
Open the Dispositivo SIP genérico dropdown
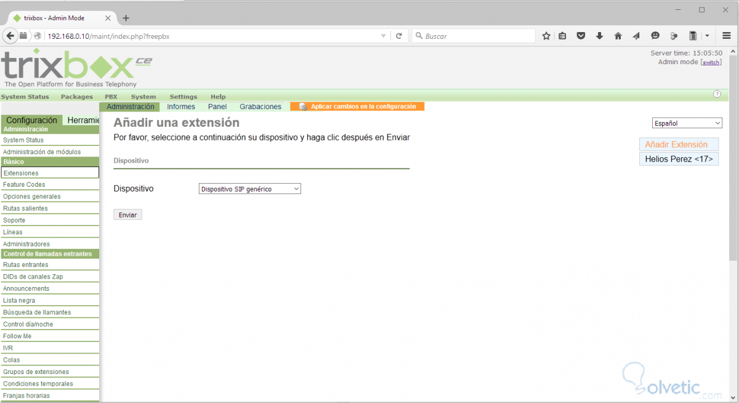249,189
